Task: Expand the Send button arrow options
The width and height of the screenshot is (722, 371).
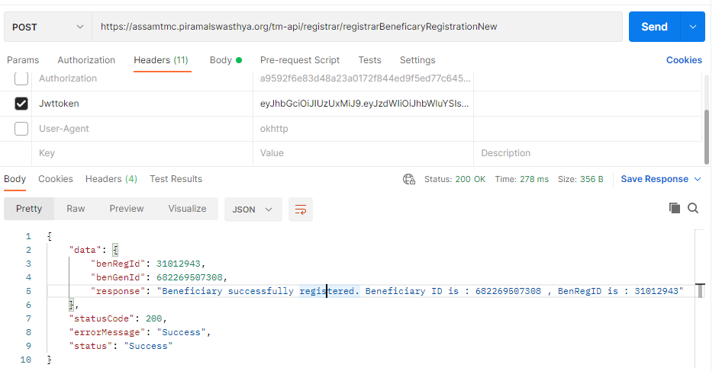Action: coord(692,27)
